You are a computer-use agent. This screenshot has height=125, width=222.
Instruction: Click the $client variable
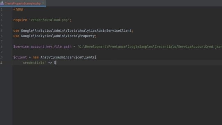pos(20,57)
